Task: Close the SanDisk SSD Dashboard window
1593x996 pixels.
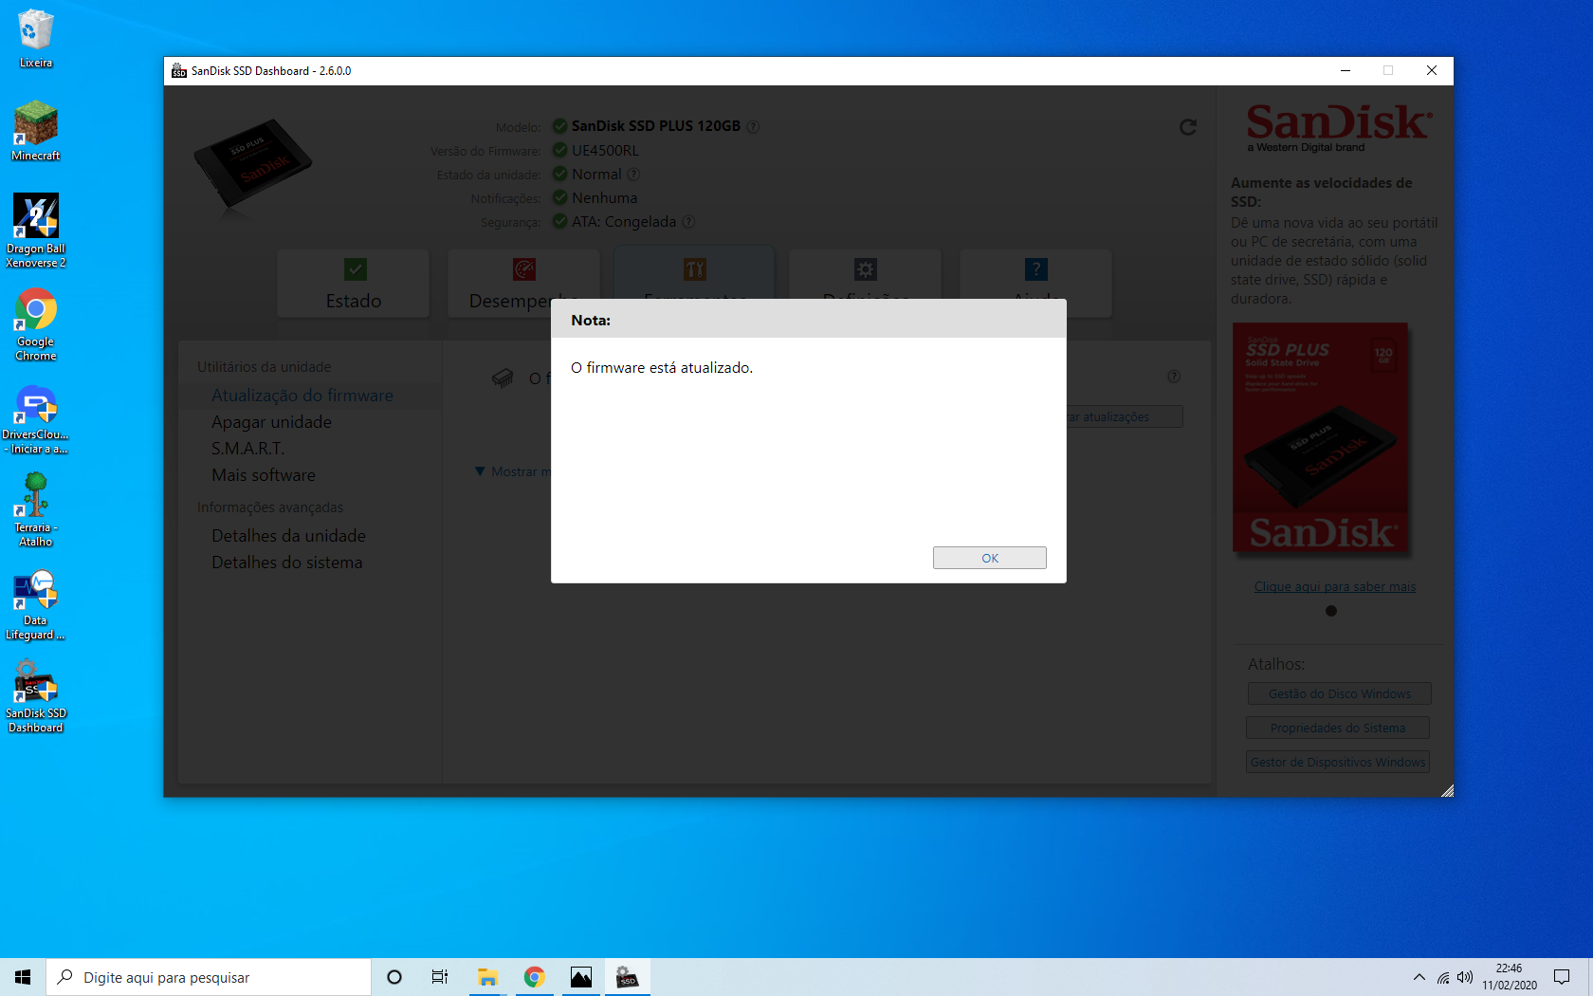Action: point(1432,70)
